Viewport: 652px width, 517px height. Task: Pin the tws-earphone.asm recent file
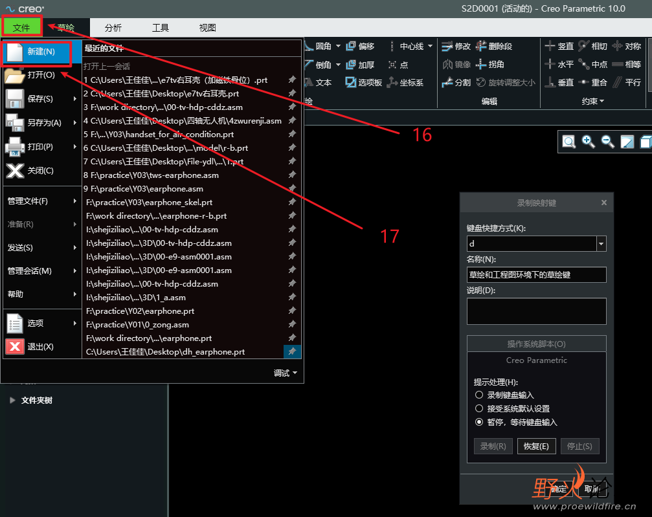coord(292,175)
